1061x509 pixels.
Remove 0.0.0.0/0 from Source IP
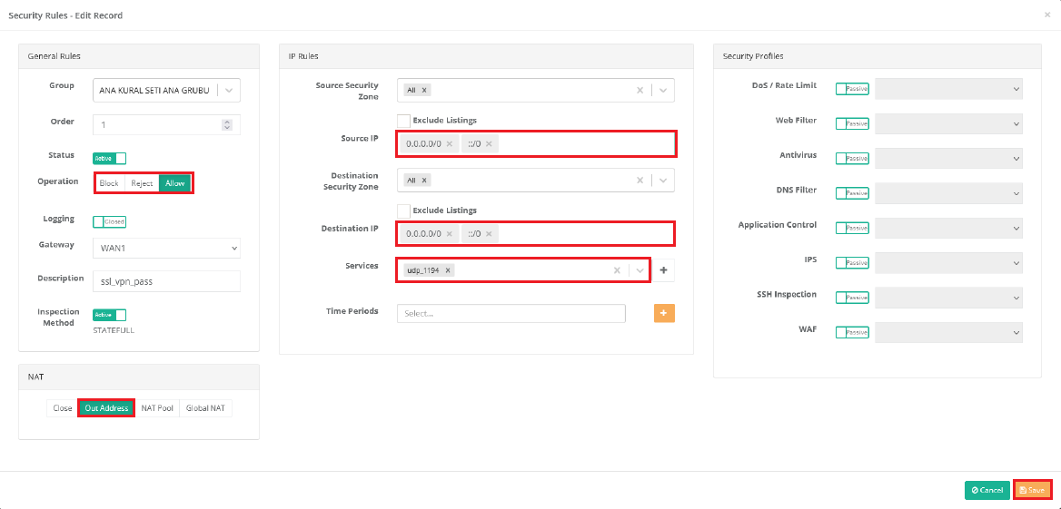[449, 143]
